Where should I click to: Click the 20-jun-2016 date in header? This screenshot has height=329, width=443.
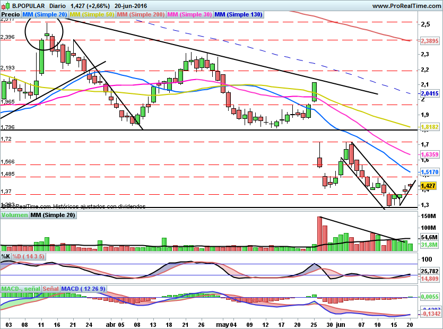click(131, 6)
